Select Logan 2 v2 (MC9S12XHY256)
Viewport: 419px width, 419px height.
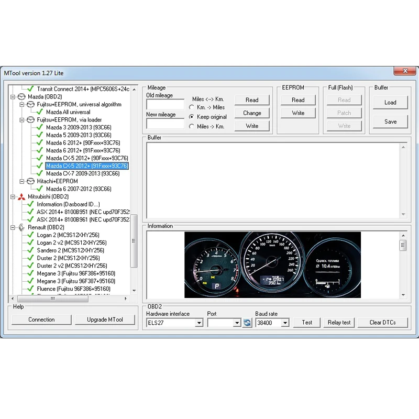pyautogui.click(x=72, y=242)
